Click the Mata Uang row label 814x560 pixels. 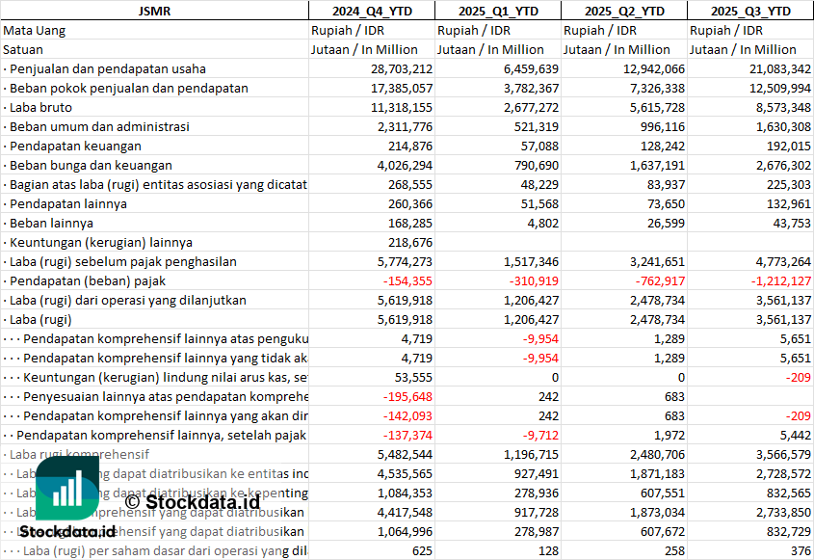point(35,31)
